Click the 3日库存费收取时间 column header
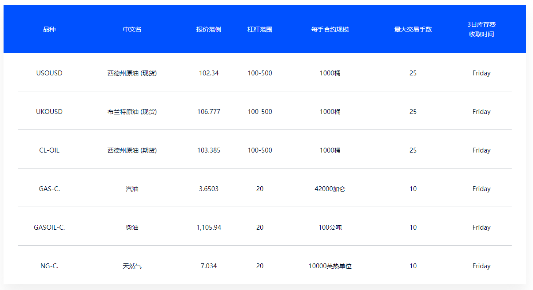Screen dimensions: 533x290 pyautogui.click(x=481, y=29)
